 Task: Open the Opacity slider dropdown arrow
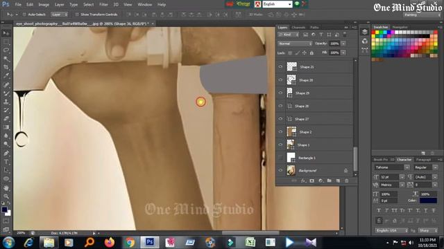pos(343,44)
